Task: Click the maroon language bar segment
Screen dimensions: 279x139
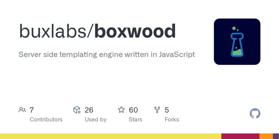Action: [240, 136]
